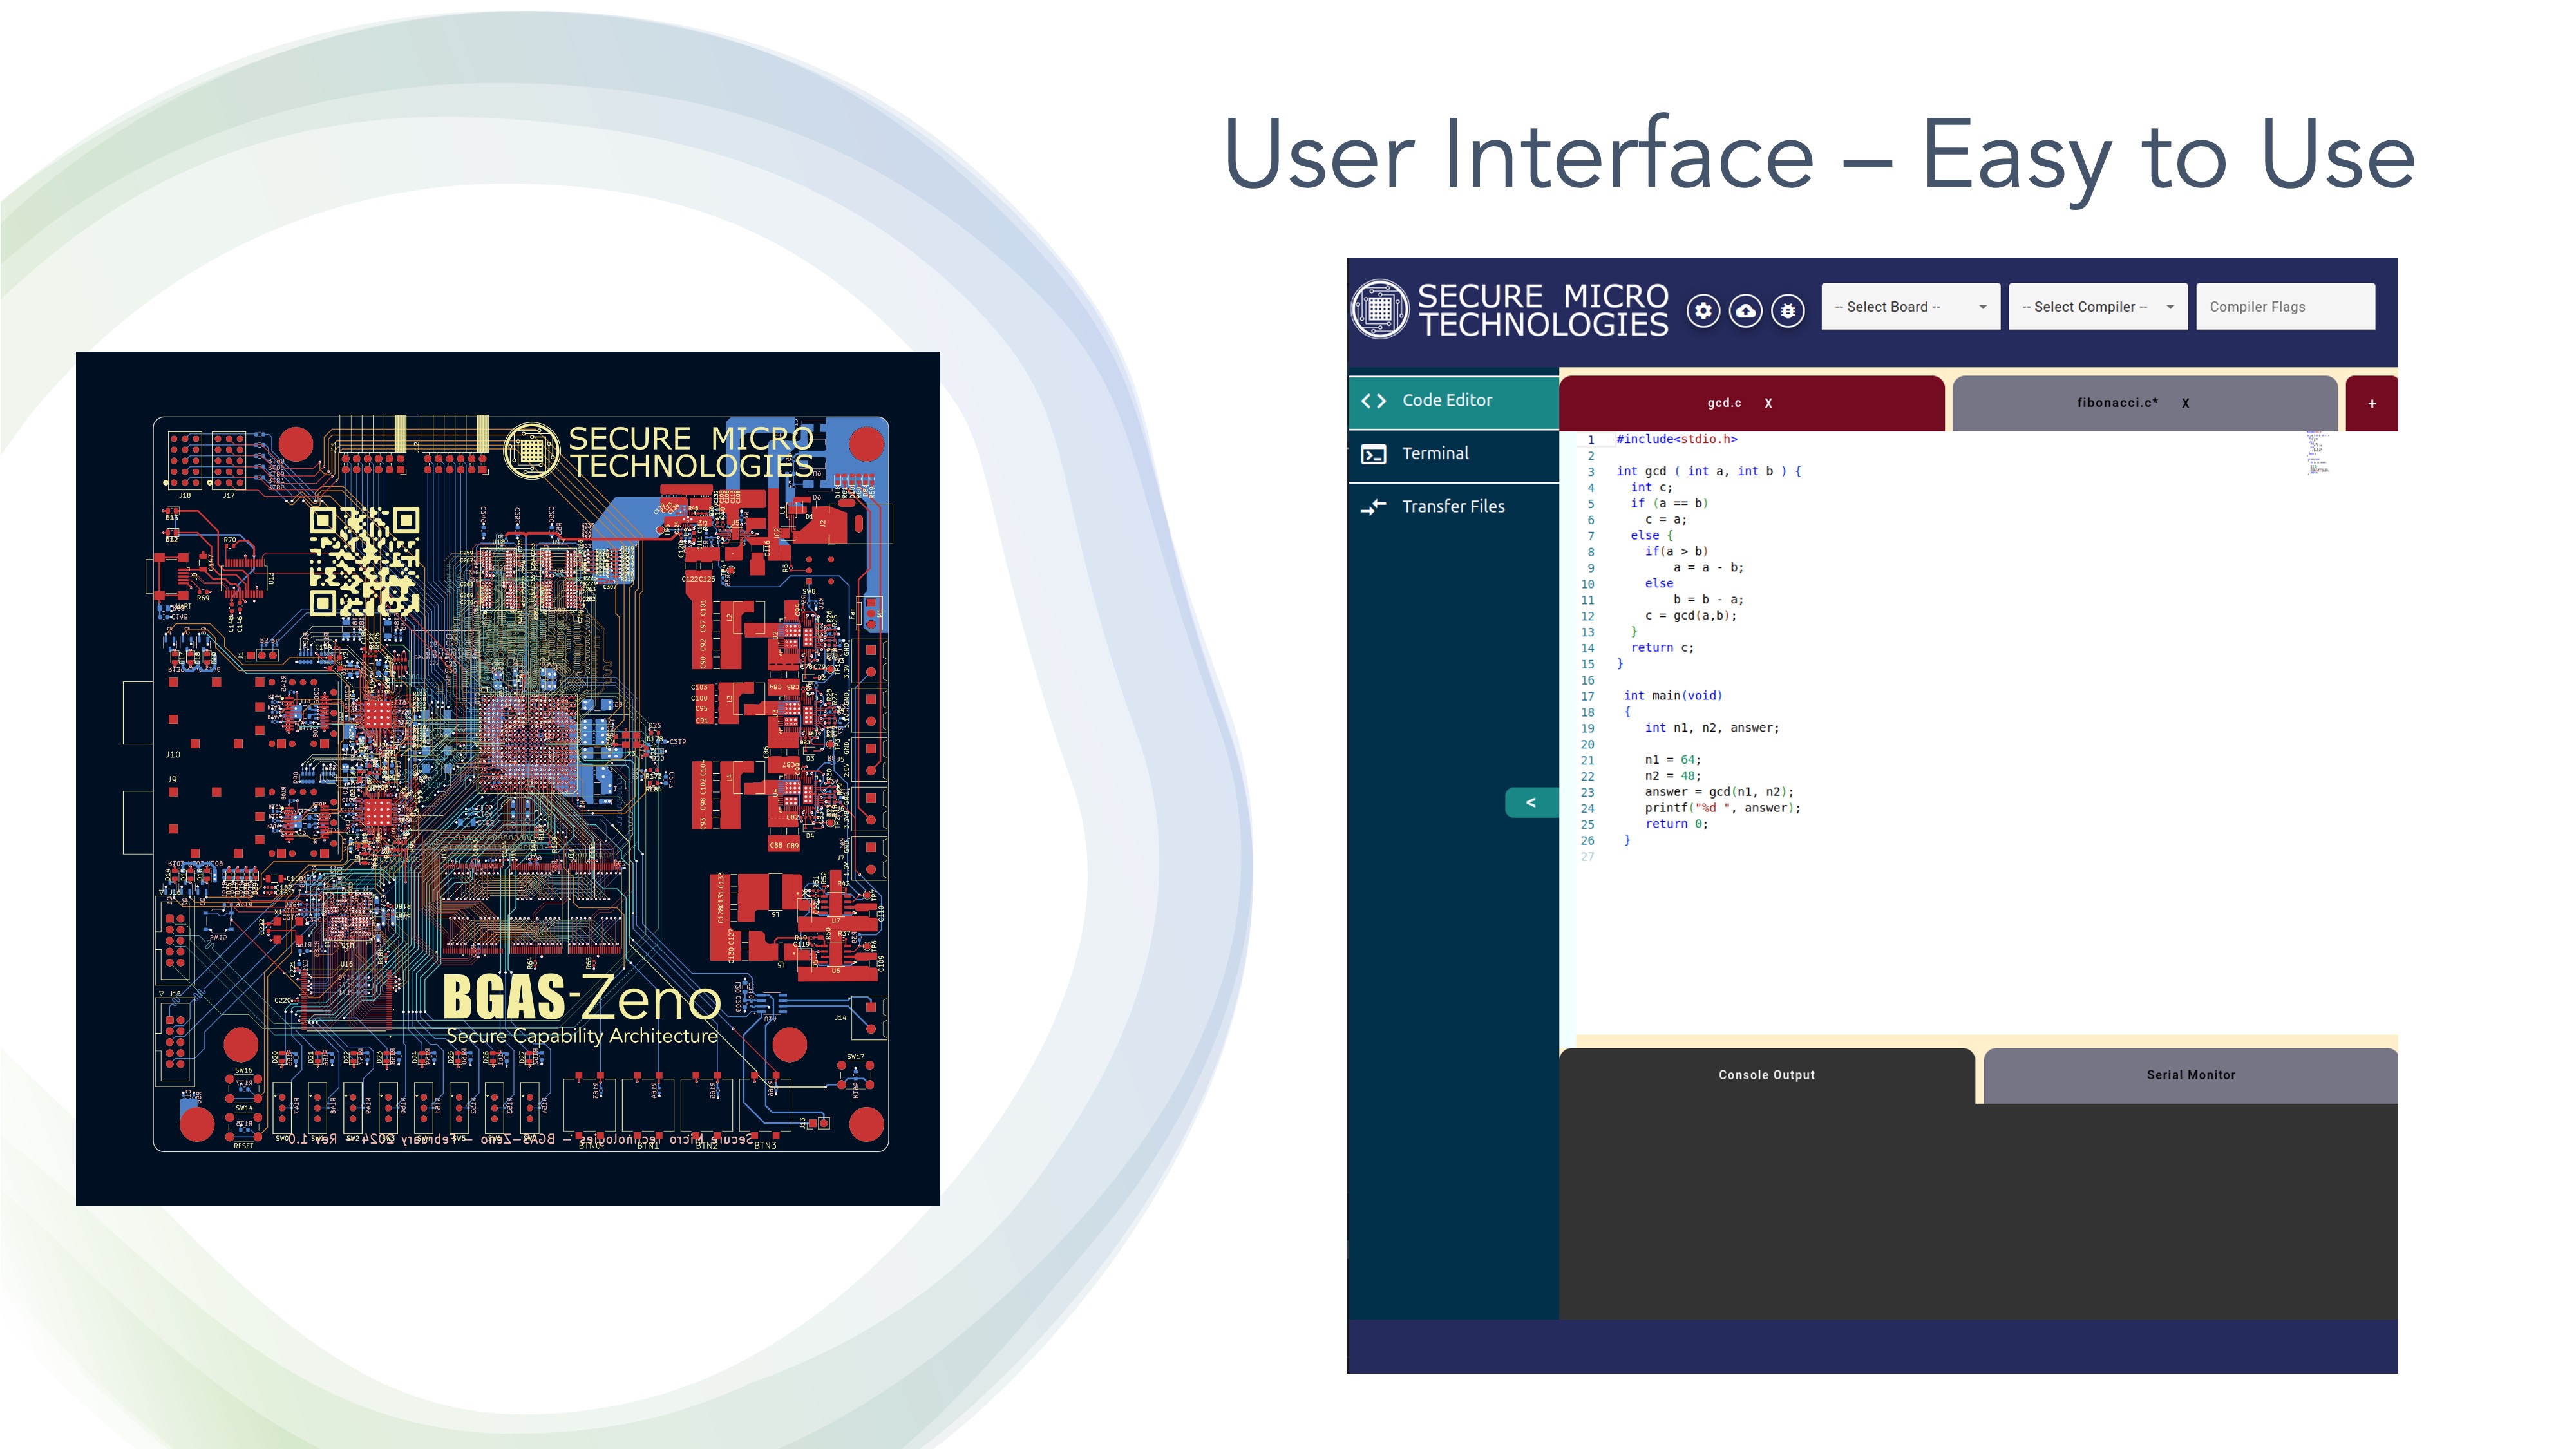Click the 'return 0;' line
Image resolution: width=2576 pixels, height=1449 pixels.
pos(1676,824)
